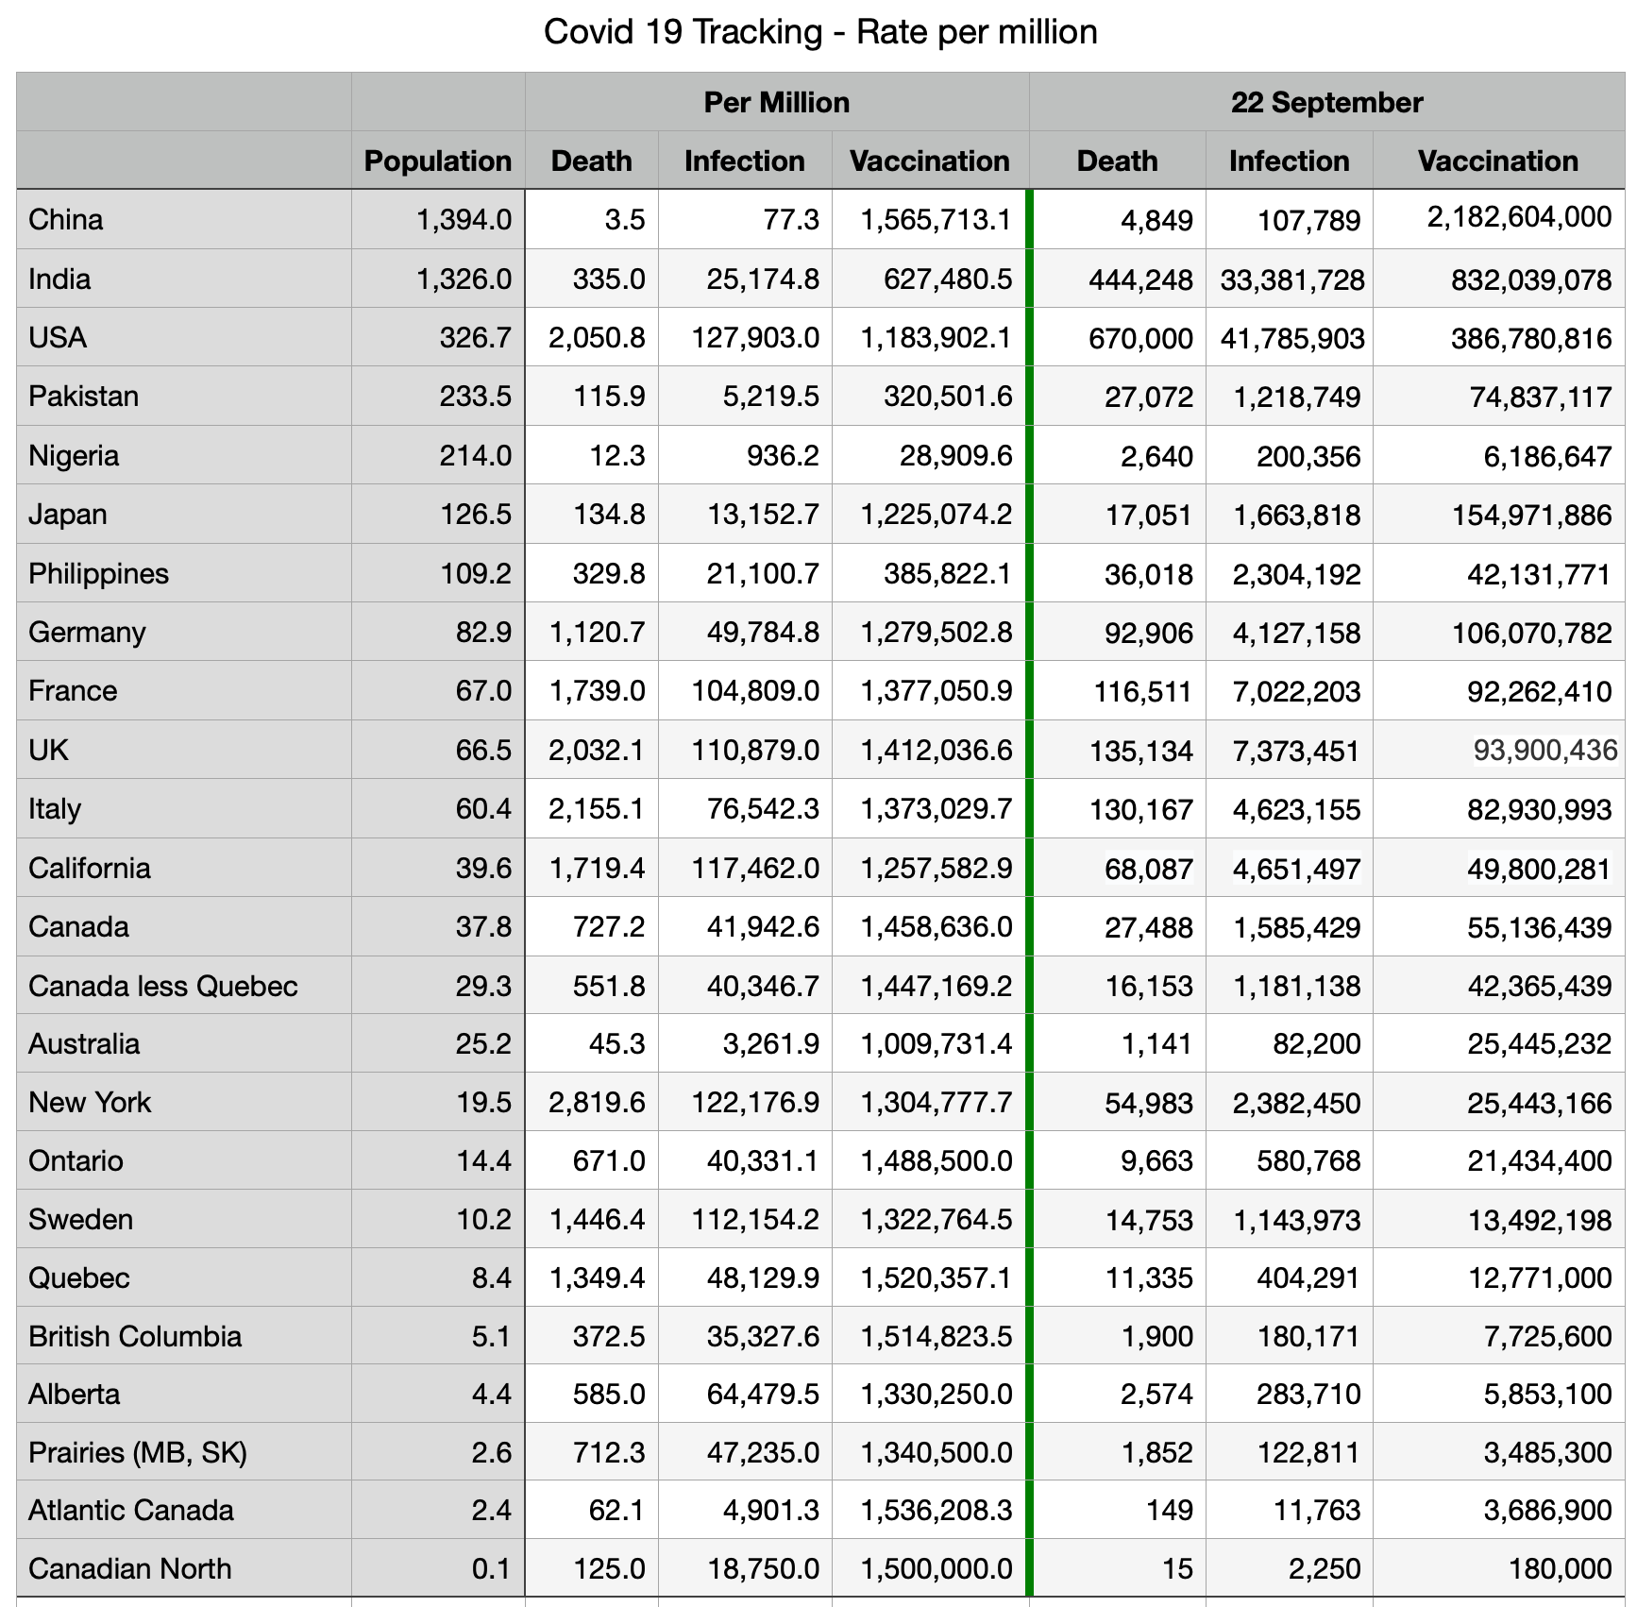The height and width of the screenshot is (1607, 1637).
Task: Select India's population value 1,326.0
Action: [464, 279]
